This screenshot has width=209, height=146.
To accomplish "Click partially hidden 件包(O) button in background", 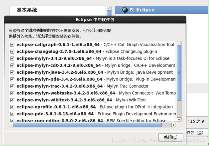I will pyautogui.click(x=197, y=133).
